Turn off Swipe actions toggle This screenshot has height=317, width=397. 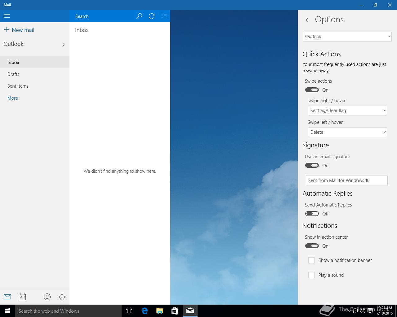[x=312, y=90]
